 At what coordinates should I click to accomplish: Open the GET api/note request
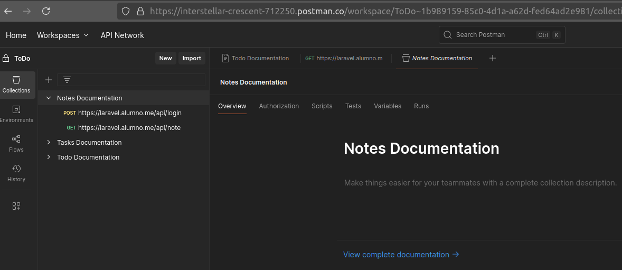click(124, 128)
